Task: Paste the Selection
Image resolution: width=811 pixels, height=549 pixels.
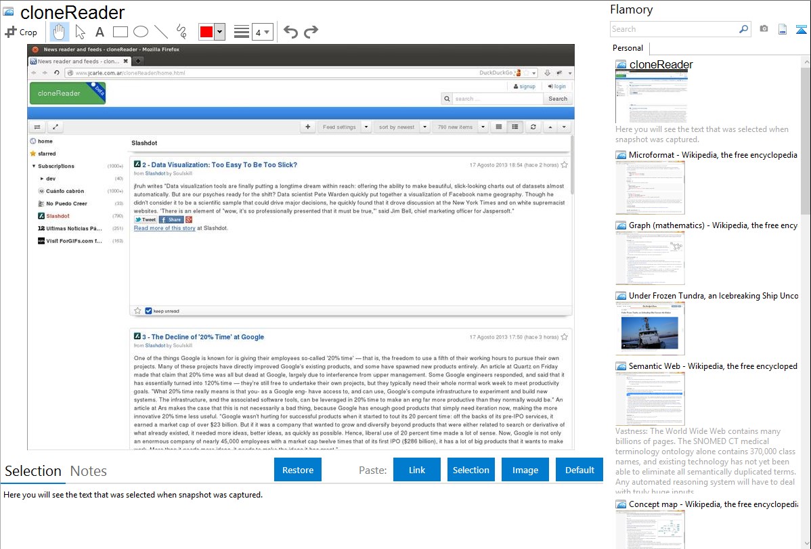Action: pos(470,470)
